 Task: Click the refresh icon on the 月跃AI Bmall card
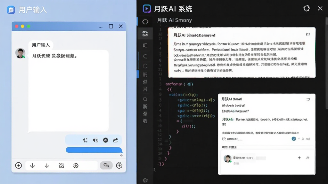click(x=308, y=100)
